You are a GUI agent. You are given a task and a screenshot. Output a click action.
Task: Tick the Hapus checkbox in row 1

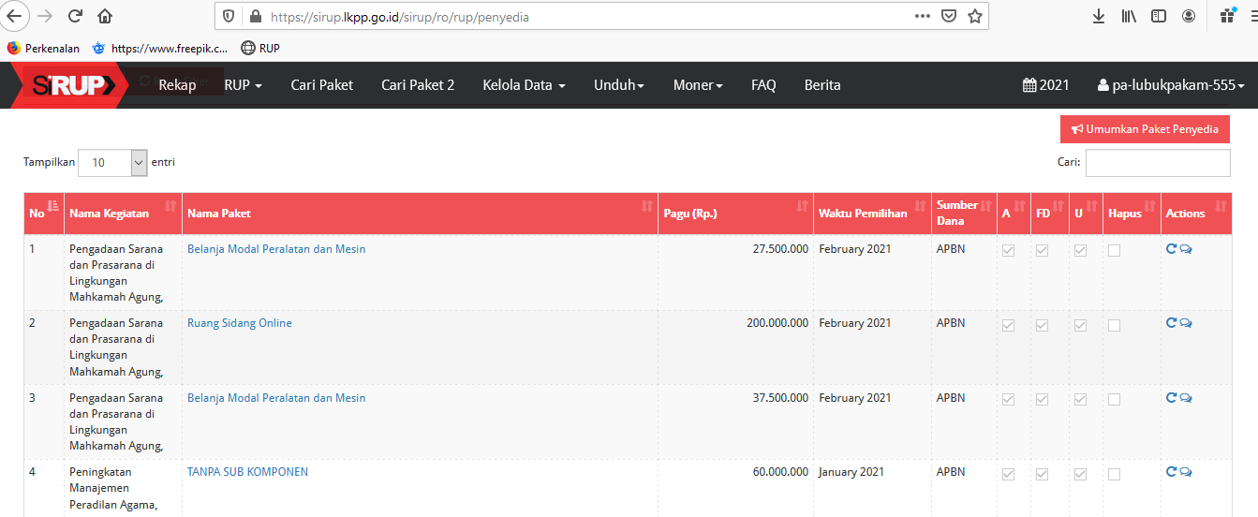point(1114,250)
